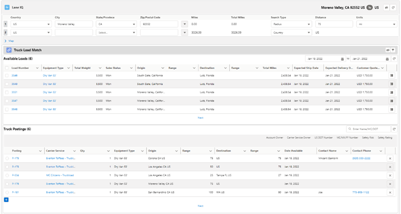Open the row 1 Country dropdown
Viewport: 401px width, 214px height.
coord(31,24)
